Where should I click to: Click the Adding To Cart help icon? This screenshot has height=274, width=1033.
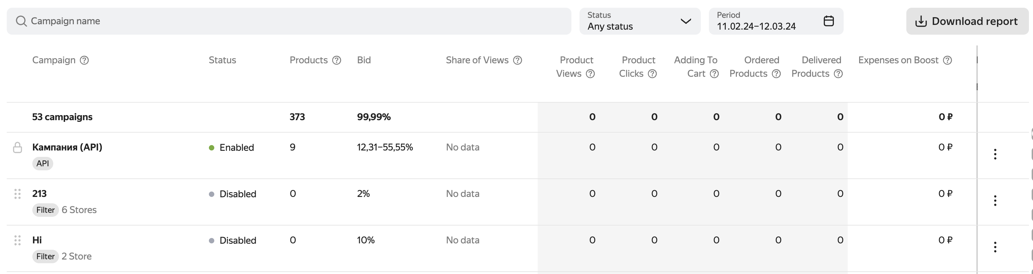coord(714,74)
